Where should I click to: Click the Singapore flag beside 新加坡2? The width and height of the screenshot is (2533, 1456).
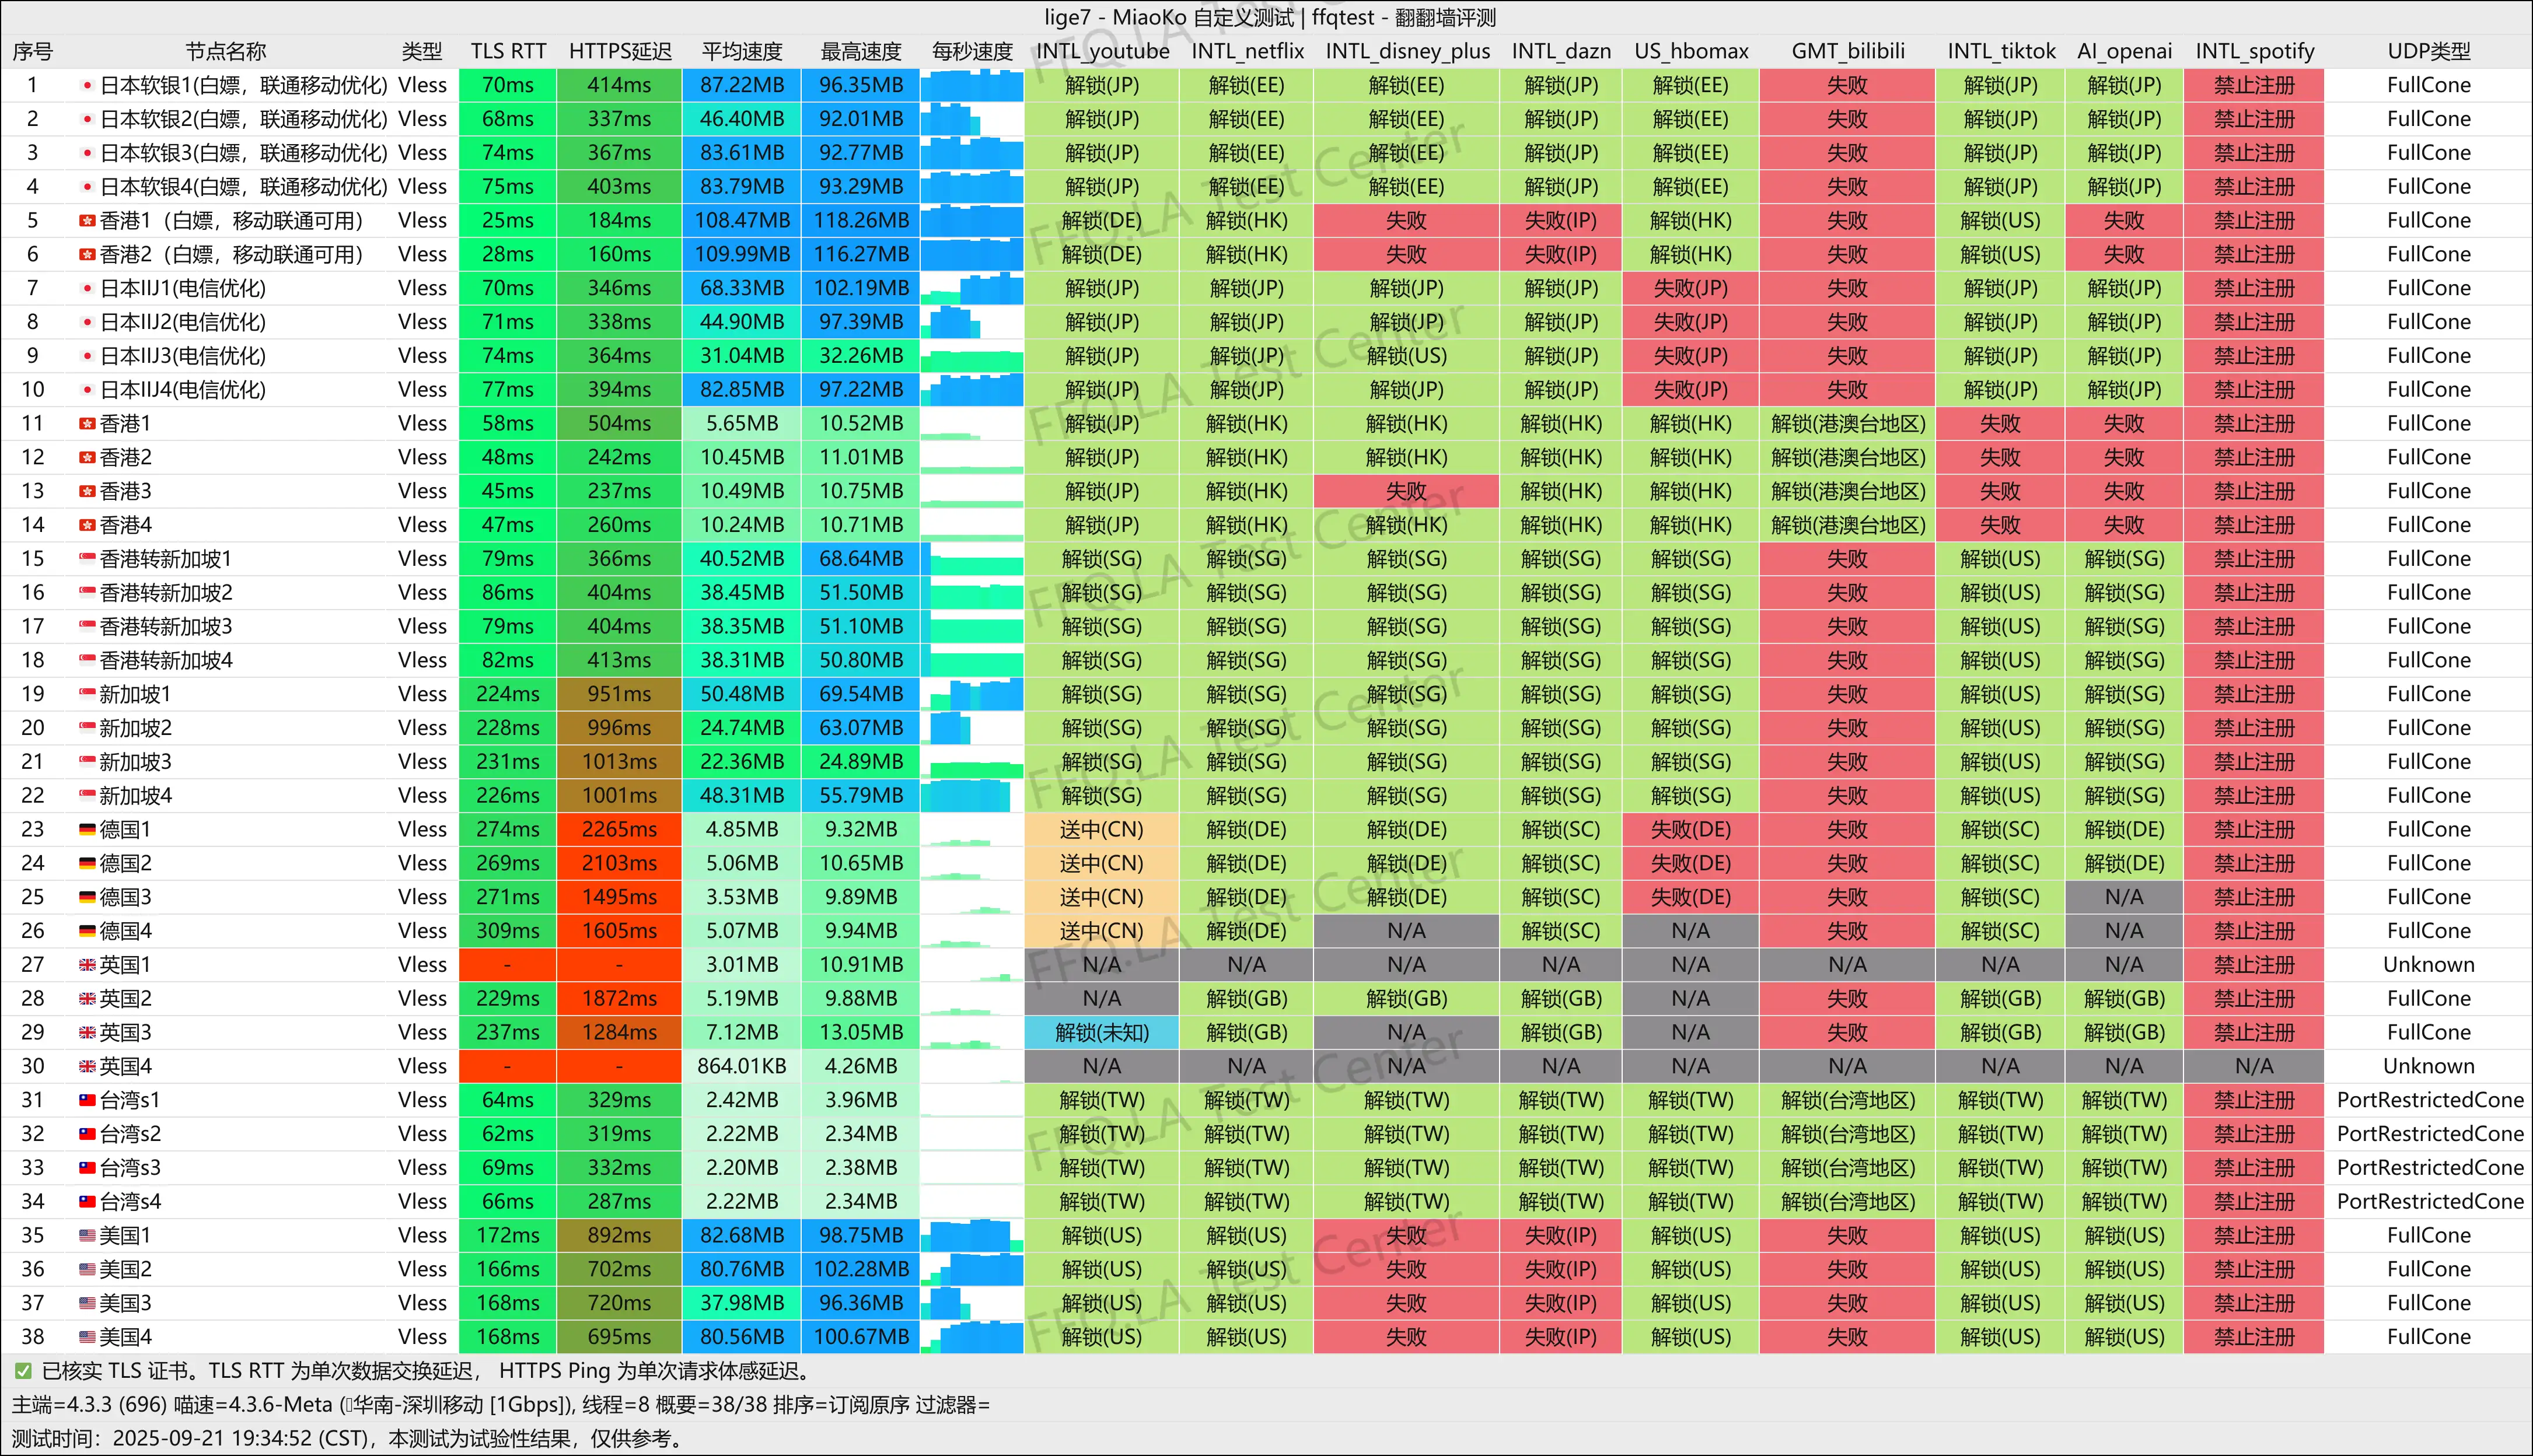click(88, 728)
